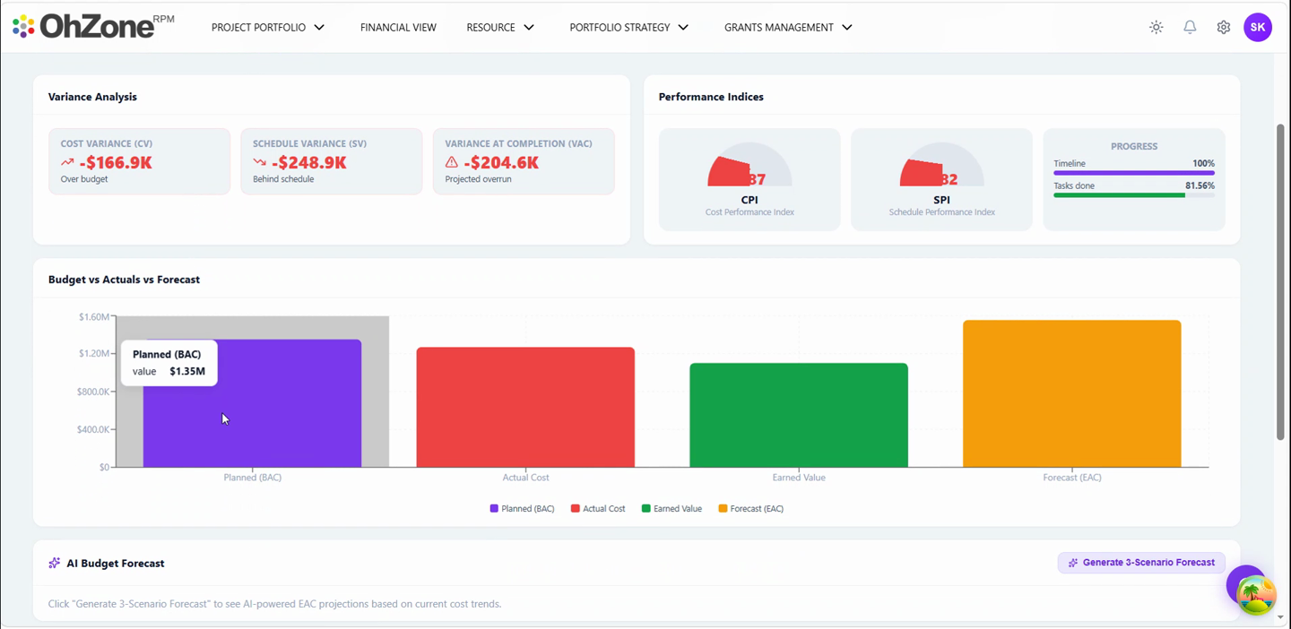This screenshot has width=1291, height=629.
Task: Expand the Portfolio Strategy chevron
Action: point(683,27)
